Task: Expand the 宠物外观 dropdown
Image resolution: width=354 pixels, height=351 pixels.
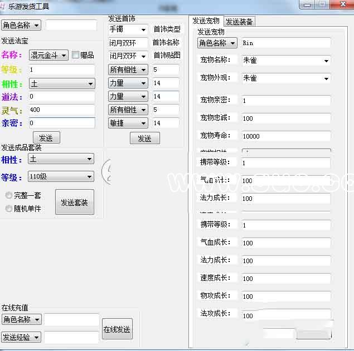Action: 286,78
